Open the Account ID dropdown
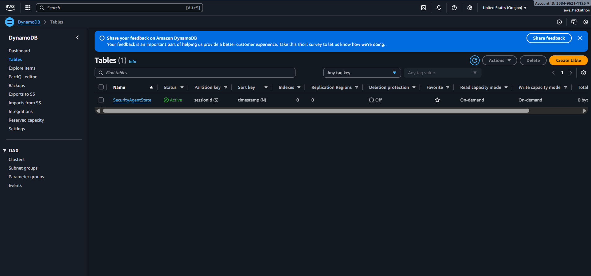This screenshot has height=276, width=591. point(562,3)
